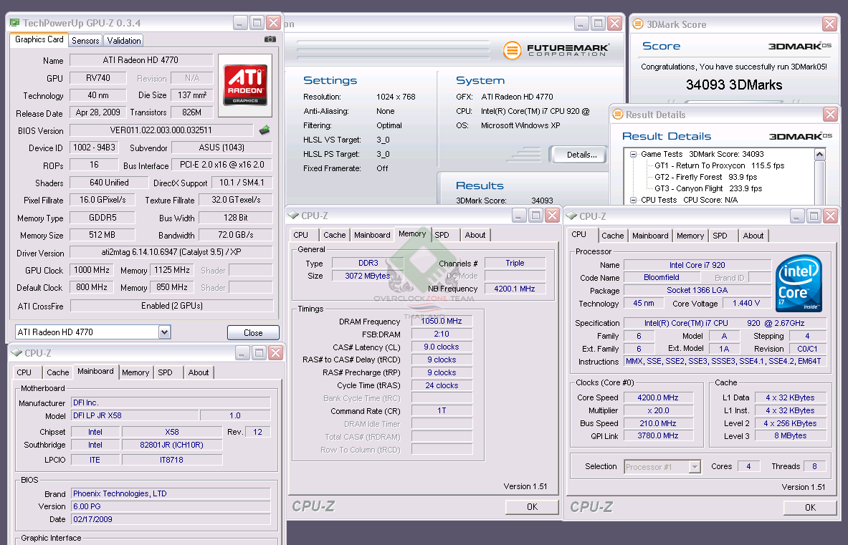Minimize the CPU-Z processor window
Screen dimensions: 848x545
[x=797, y=216]
